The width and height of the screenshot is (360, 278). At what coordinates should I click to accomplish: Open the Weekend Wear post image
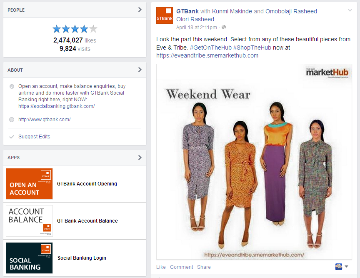click(x=254, y=162)
